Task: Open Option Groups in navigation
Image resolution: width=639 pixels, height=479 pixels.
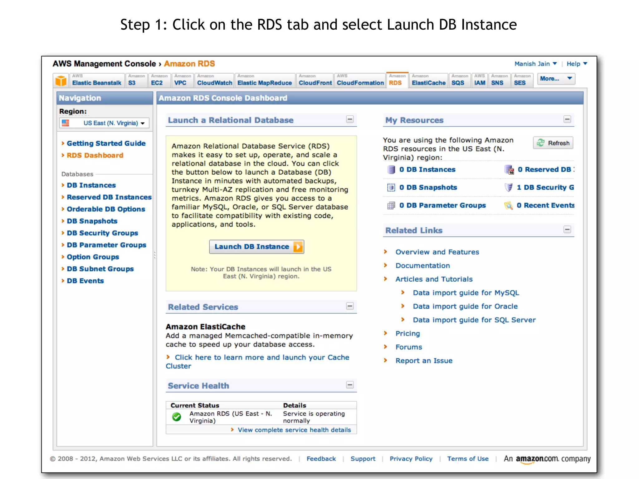Action: [93, 257]
